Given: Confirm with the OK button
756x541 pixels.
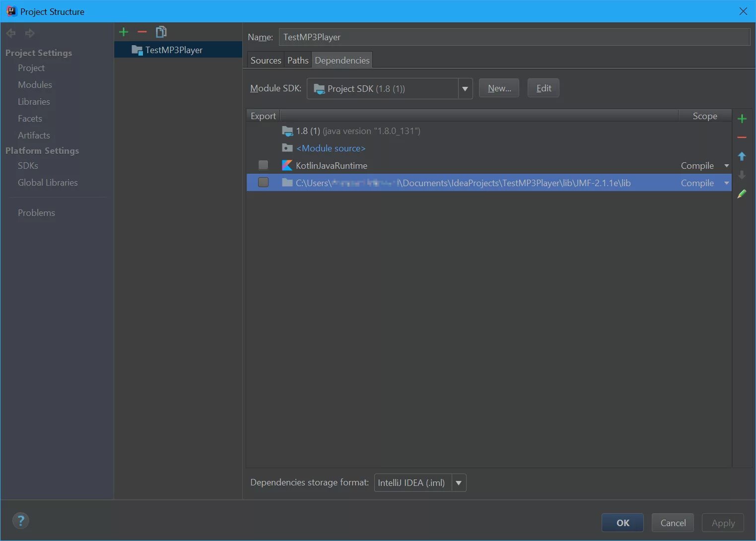Looking at the screenshot, I should pyautogui.click(x=622, y=523).
